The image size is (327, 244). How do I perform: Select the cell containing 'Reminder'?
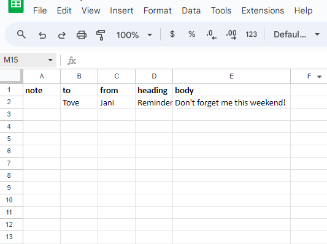pyautogui.click(x=154, y=102)
